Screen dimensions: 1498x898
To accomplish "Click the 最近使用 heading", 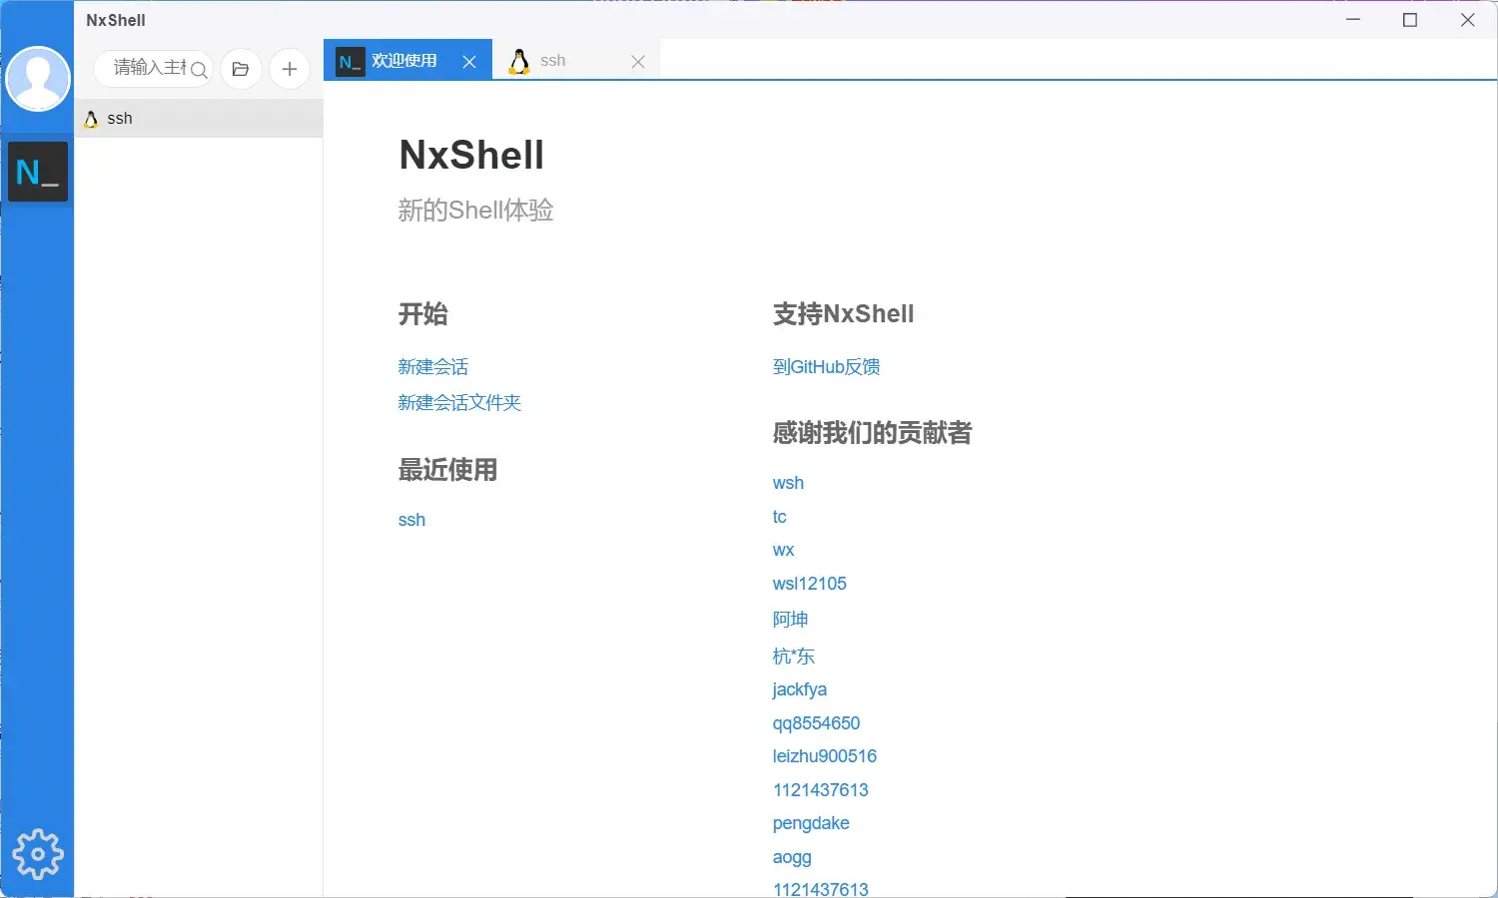I will pos(447,469).
